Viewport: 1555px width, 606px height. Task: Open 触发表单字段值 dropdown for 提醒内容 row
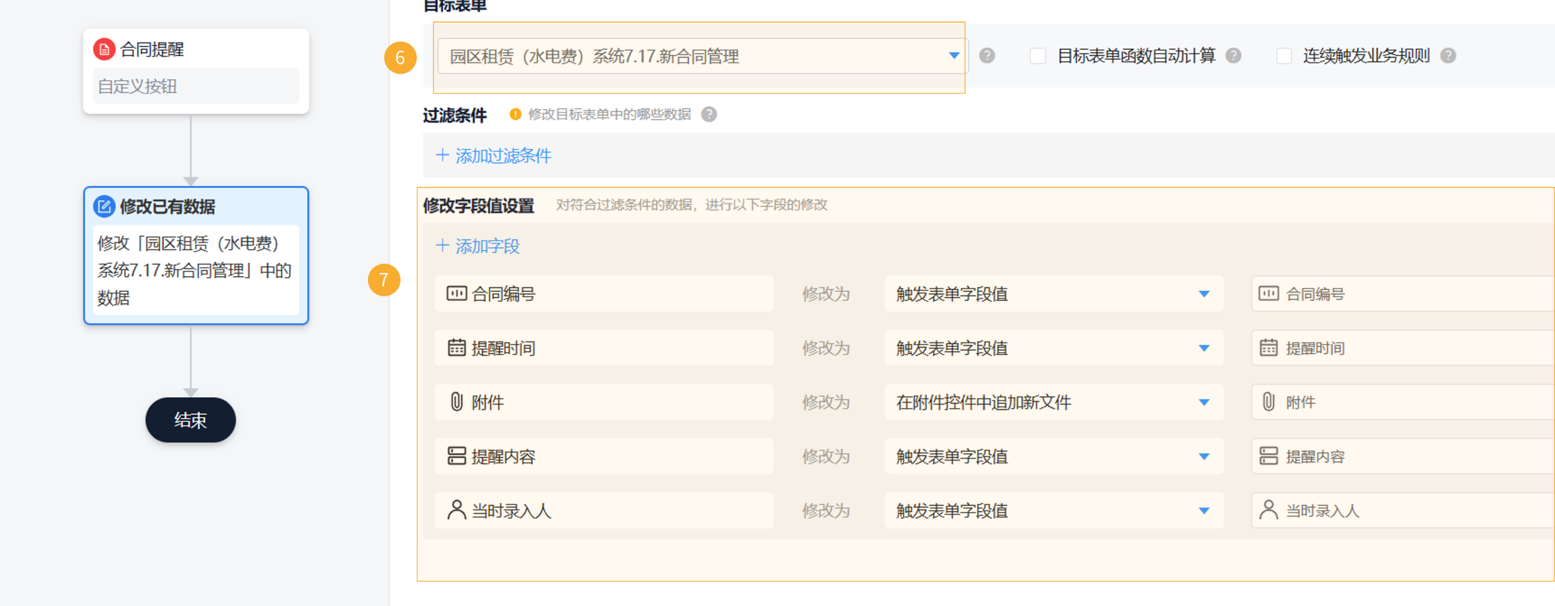[1054, 456]
